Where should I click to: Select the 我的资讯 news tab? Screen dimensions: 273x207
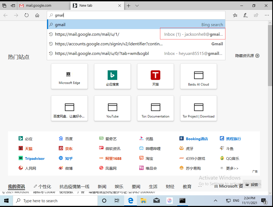16,186
